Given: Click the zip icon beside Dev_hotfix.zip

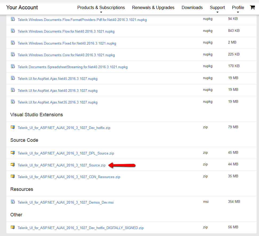Looking at the screenshot, I should pos(13,127).
